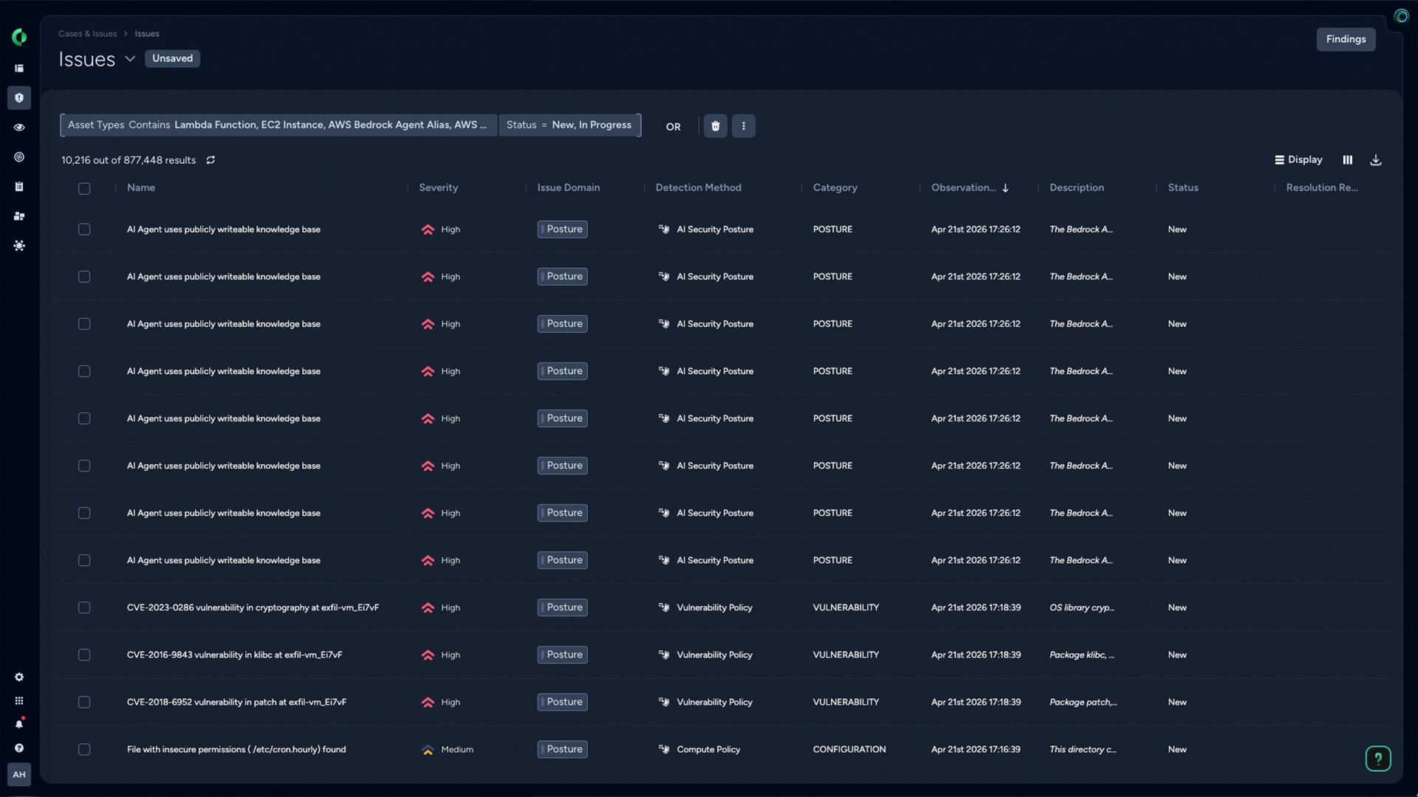Click 'This directory c...' description cell
This screenshot has width=1418, height=797.
click(x=1083, y=750)
